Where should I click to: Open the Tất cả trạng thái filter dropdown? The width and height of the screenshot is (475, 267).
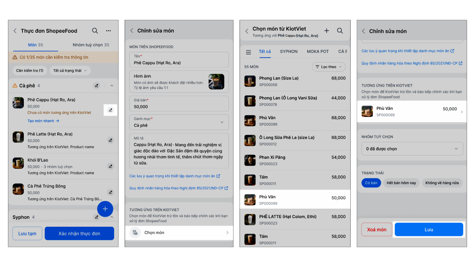tap(70, 71)
